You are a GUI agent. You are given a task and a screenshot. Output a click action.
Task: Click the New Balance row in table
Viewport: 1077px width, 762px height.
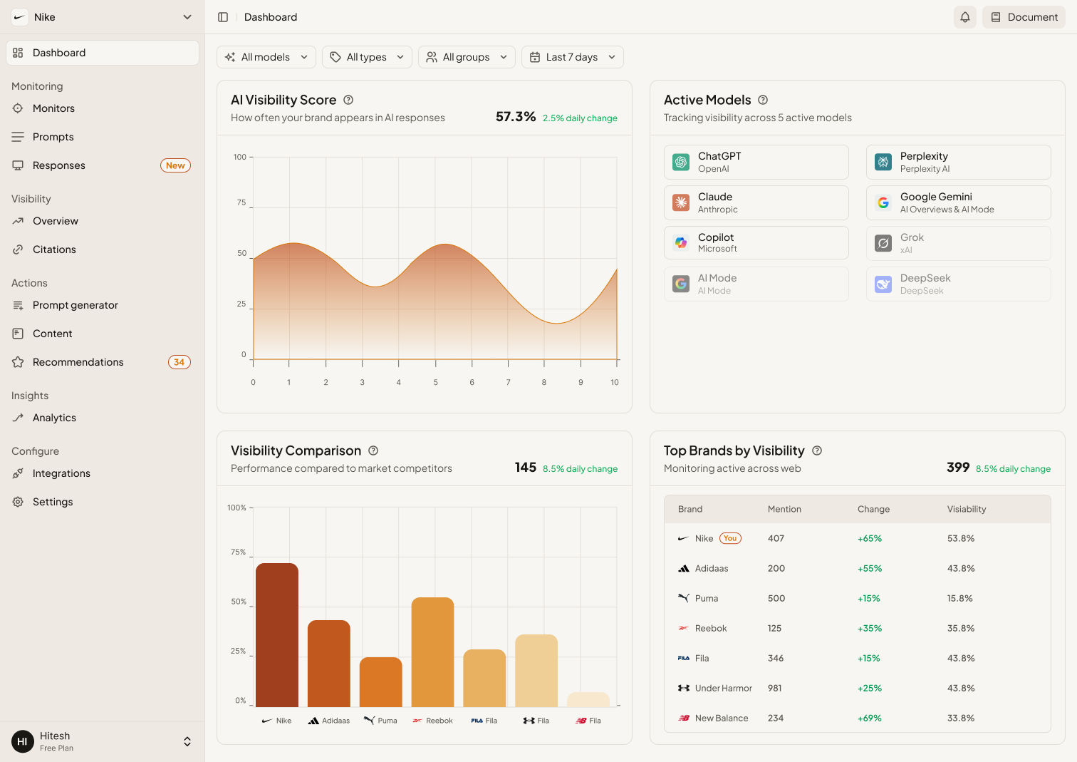[x=858, y=718]
